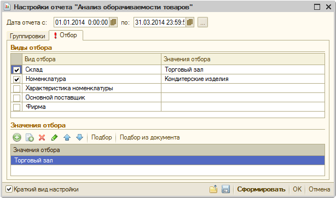Switch to the Группировки tab
This screenshot has height=198, width=336.
[27, 36]
